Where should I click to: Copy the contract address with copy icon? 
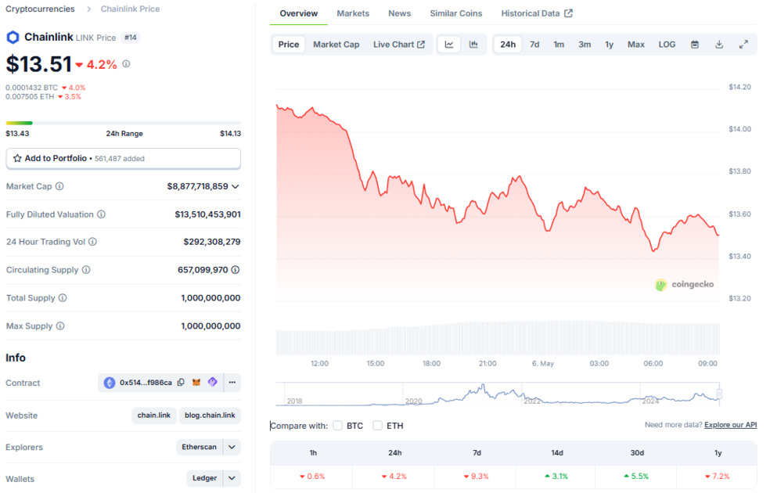coord(181,383)
